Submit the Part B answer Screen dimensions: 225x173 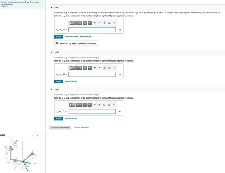coord(59,81)
